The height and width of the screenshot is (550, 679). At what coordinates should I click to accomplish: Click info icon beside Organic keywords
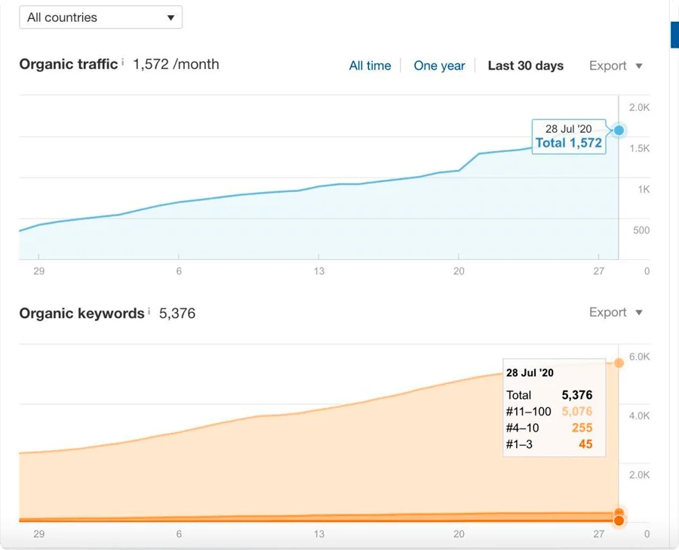point(149,311)
